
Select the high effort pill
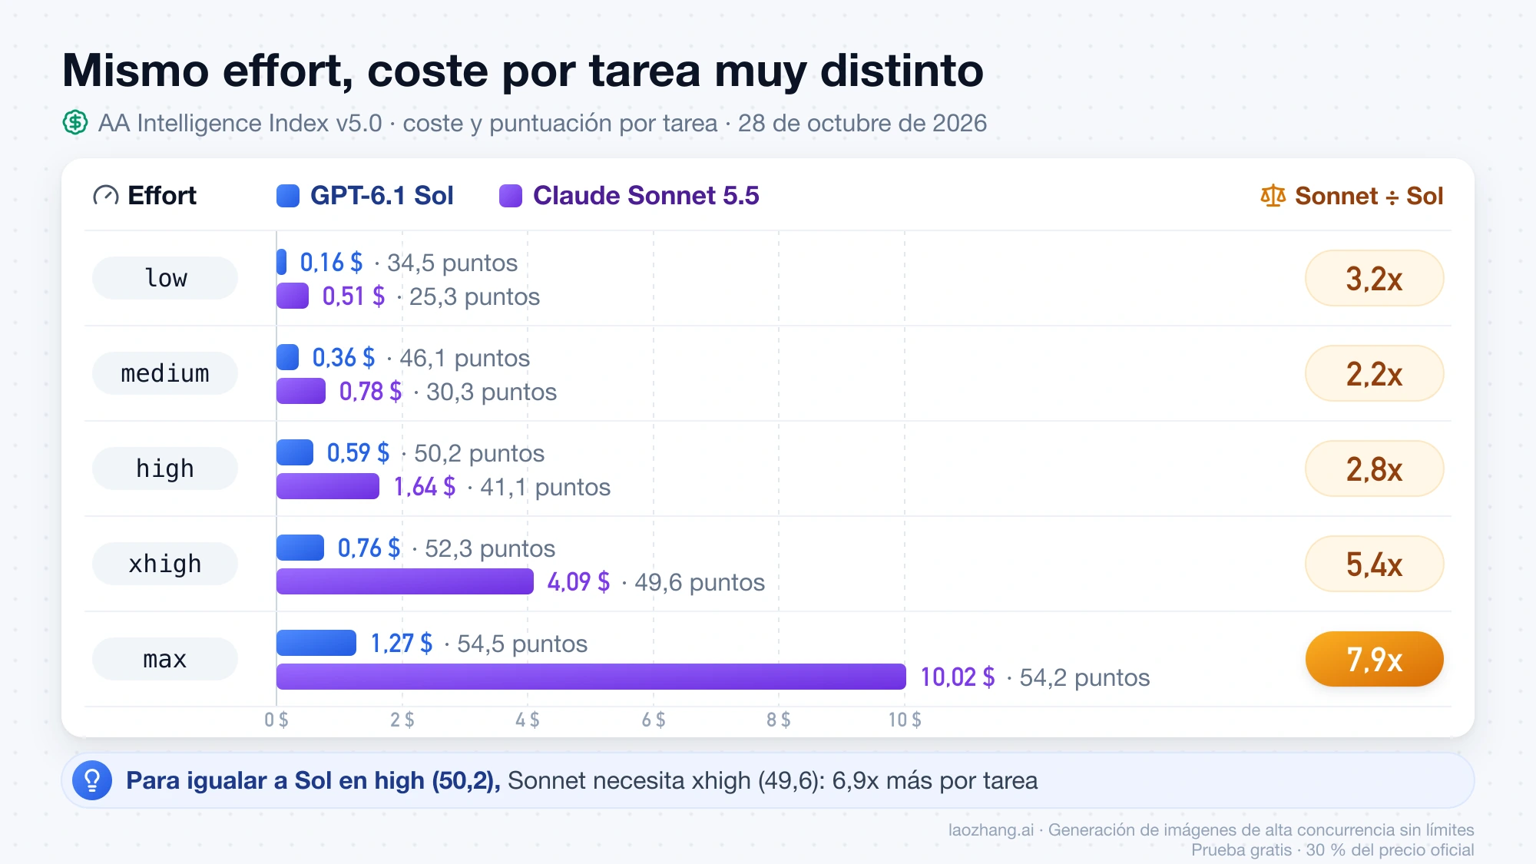tap(165, 468)
